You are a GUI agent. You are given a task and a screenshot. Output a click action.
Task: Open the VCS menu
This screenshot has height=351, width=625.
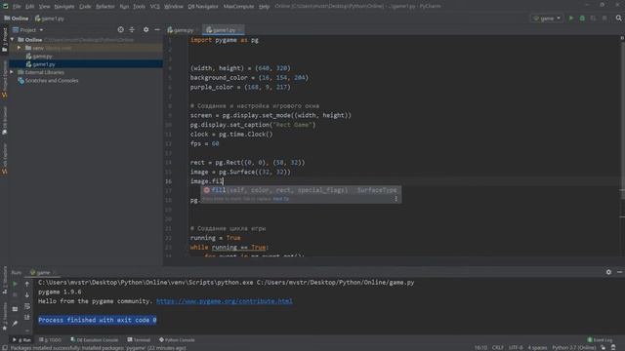coord(154,7)
